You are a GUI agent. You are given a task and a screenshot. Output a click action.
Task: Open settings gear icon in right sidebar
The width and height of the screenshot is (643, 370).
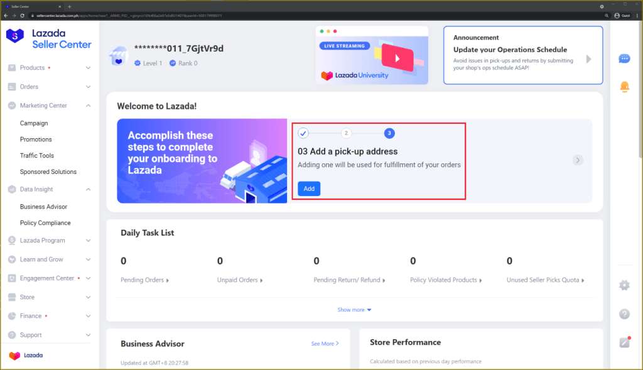point(624,285)
